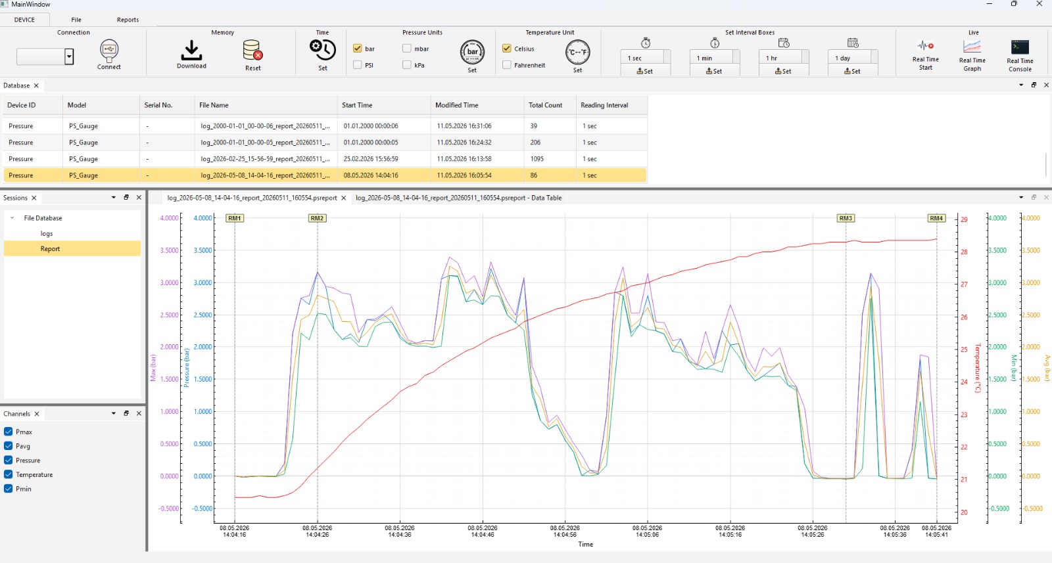Screen dimensions: 1052x563
Task: Check the Fahrenheit temperature option
Action: pos(507,65)
